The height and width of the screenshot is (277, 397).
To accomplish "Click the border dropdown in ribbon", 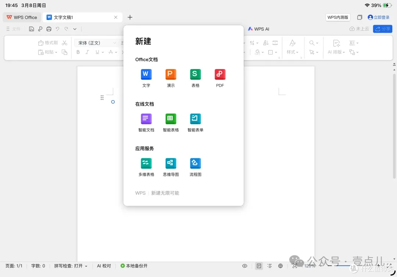I will click(x=272, y=52).
